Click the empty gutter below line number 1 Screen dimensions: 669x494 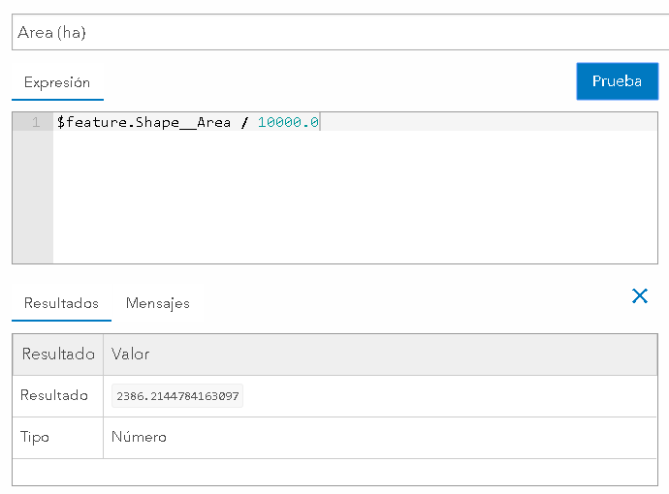click(x=32, y=199)
